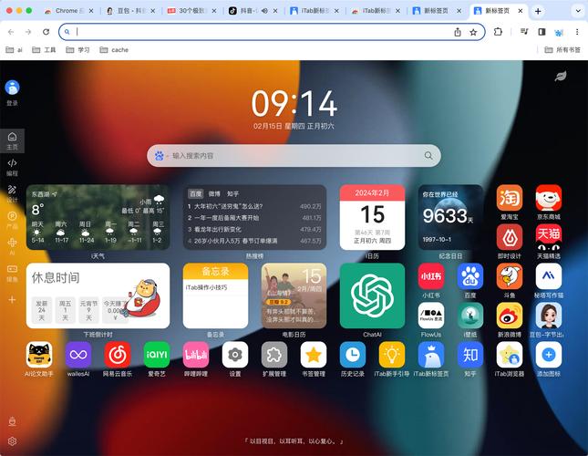Open the AI论文助手 cat icon
The width and height of the screenshot is (588, 456).
point(39,355)
